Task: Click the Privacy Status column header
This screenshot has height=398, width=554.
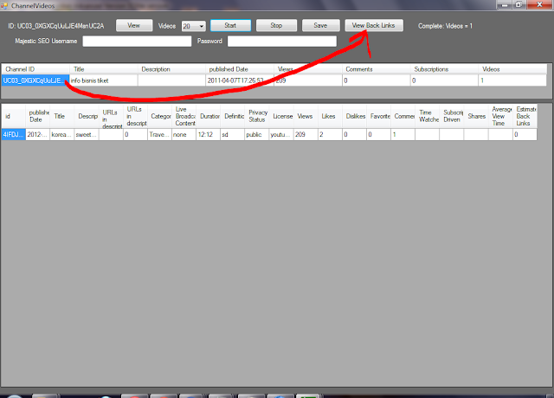Action: click(257, 116)
